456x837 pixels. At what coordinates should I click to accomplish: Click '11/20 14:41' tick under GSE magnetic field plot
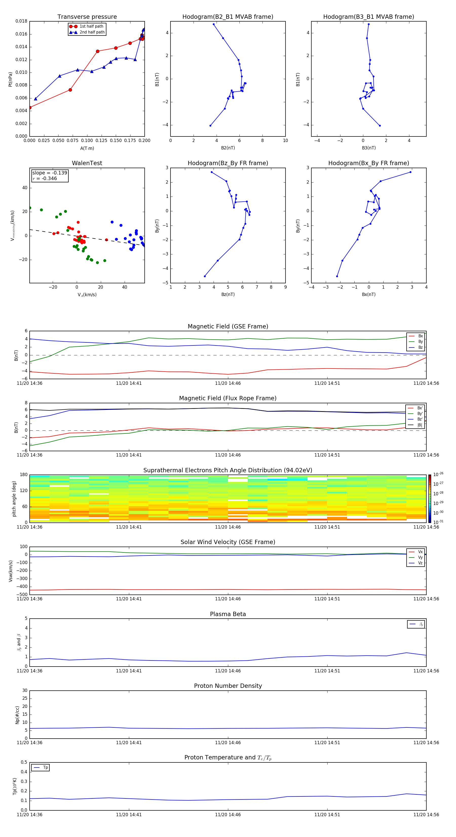coord(129,383)
